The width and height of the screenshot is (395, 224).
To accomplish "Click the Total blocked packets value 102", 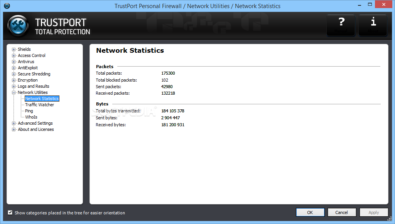I will click(x=165, y=80).
